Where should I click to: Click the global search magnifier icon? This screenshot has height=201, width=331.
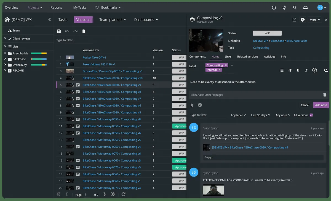coord(295,7)
